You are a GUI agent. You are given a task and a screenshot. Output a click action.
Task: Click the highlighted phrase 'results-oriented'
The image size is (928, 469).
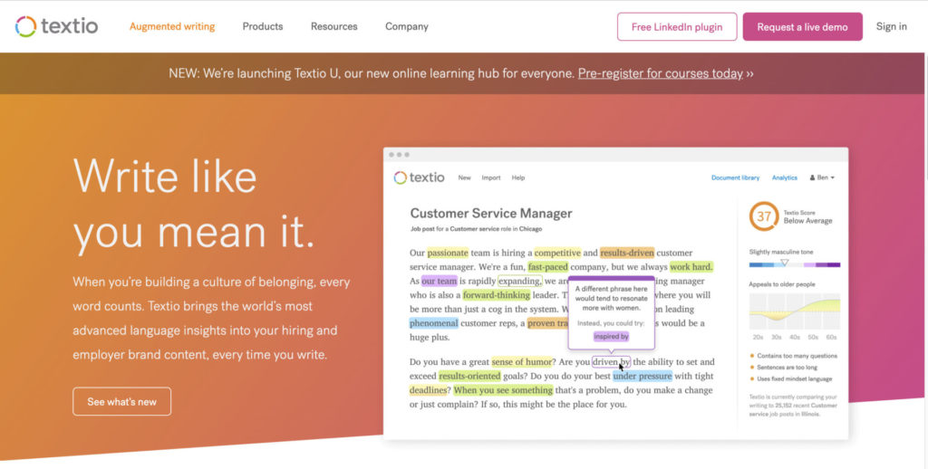tap(469, 376)
